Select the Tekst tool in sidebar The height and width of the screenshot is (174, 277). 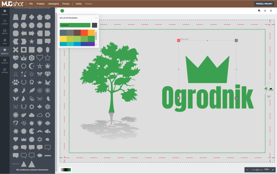5,41
